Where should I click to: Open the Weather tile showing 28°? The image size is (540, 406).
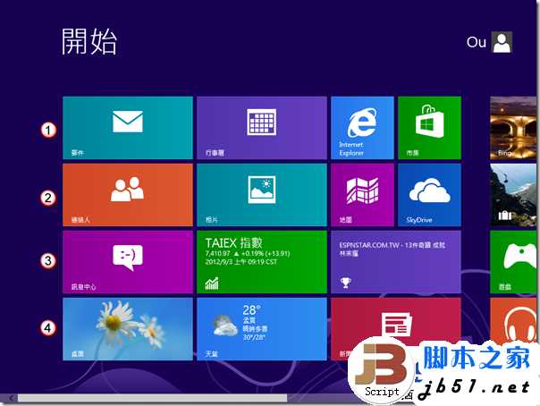[262, 329]
